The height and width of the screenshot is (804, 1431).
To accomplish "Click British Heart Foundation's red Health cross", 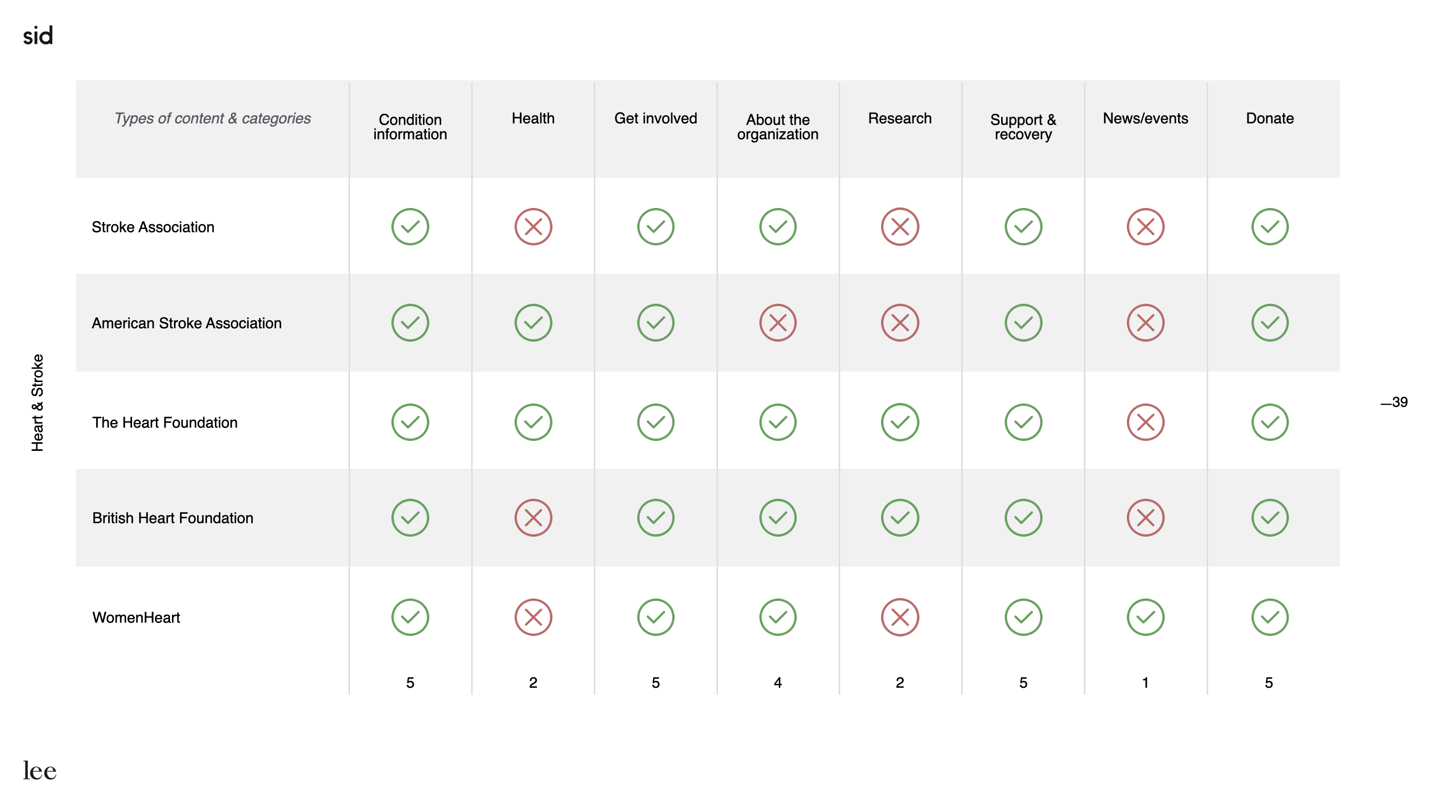I will point(533,518).
